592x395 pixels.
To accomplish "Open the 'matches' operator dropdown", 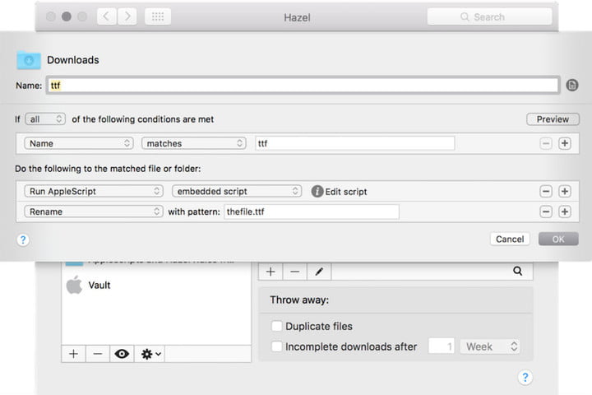I will (x=194, y=144).
